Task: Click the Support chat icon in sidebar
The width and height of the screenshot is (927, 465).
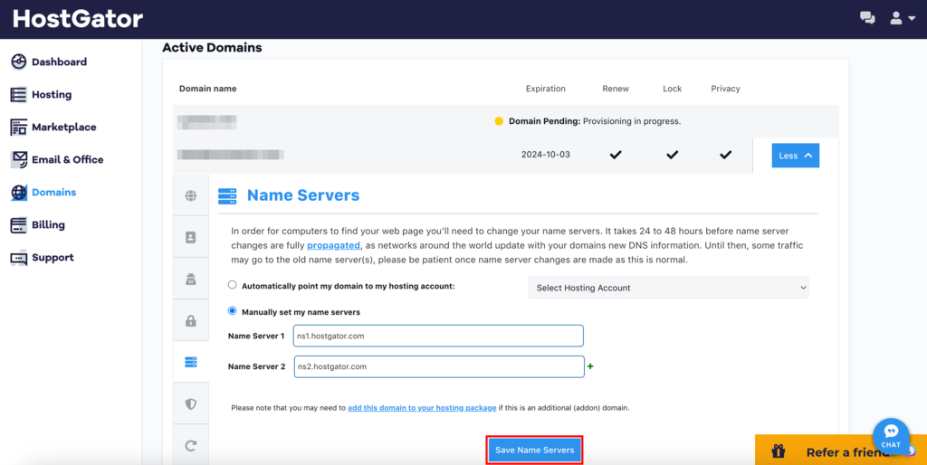Action: [19, 258]
